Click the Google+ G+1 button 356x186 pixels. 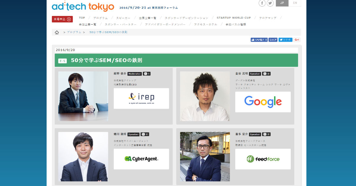tap(297, 40)
